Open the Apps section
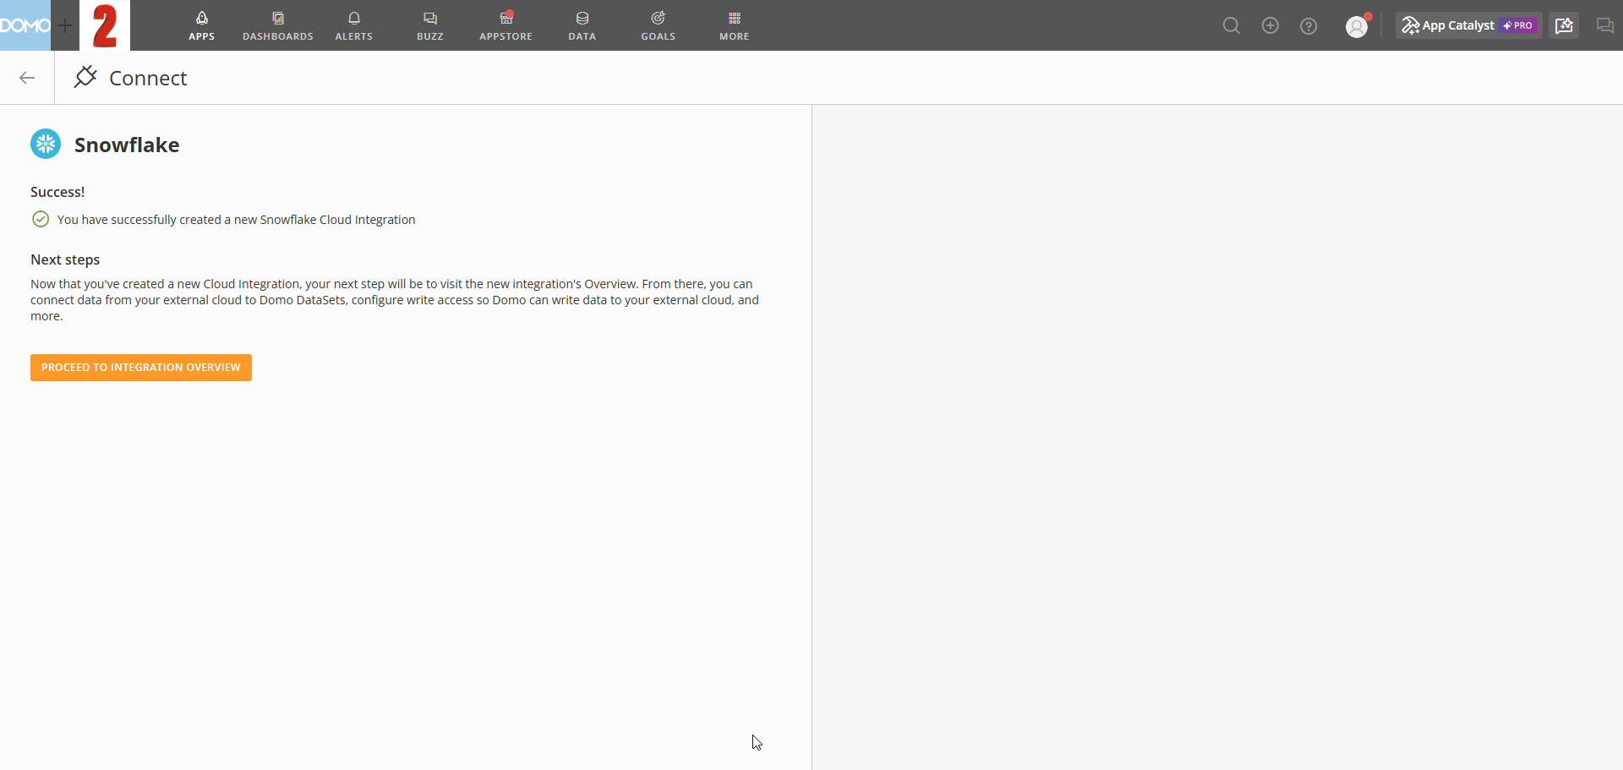Image resolution: width=1623 pixels, height=770 pixels. point(201,25)
